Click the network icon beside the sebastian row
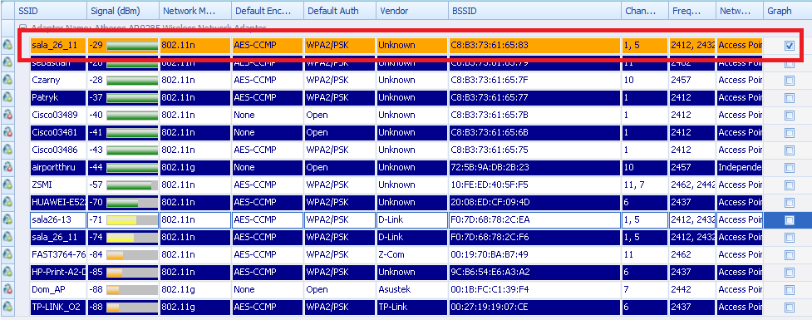 click(x=7, y=62)
